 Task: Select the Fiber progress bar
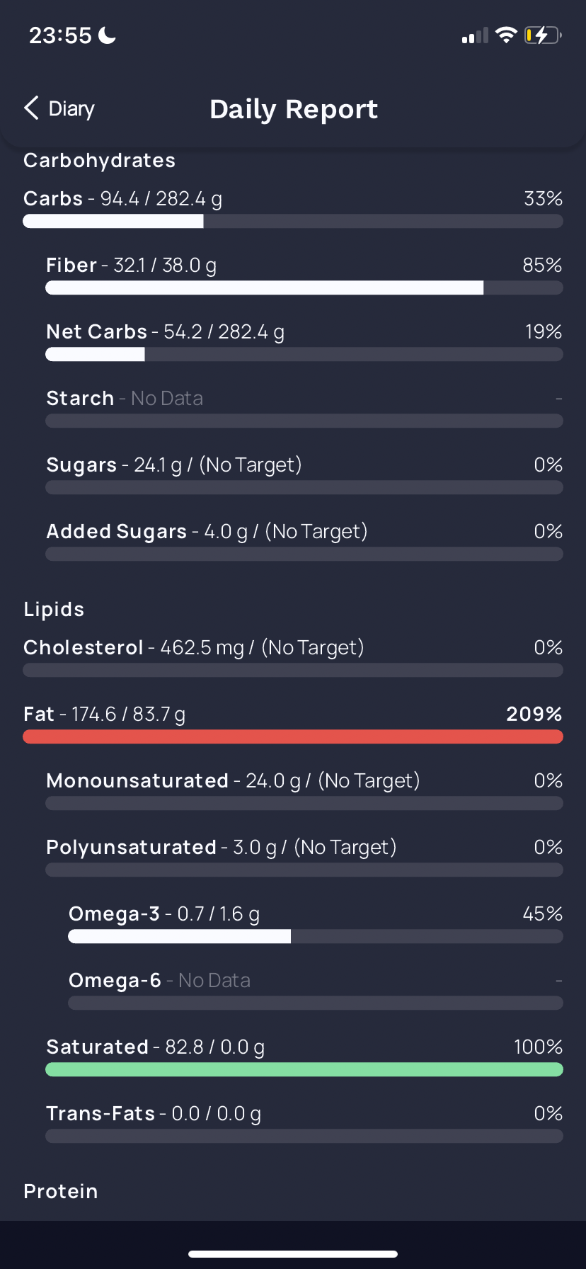coord(304,288)
